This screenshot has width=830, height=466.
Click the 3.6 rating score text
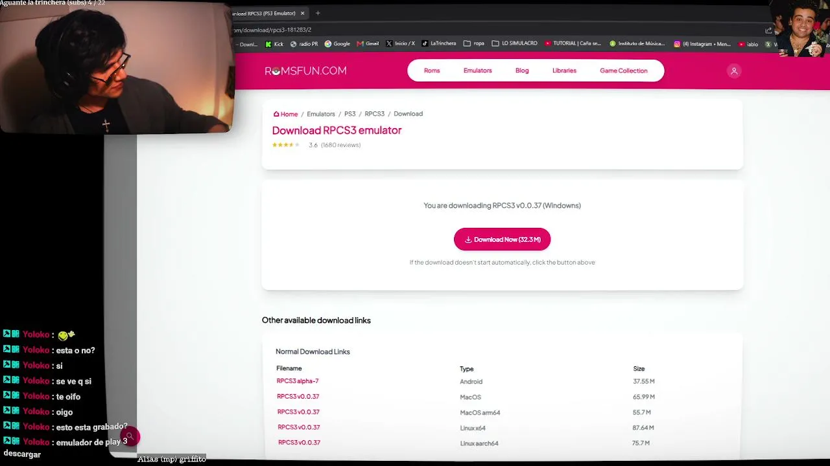[x=313, y=145]
